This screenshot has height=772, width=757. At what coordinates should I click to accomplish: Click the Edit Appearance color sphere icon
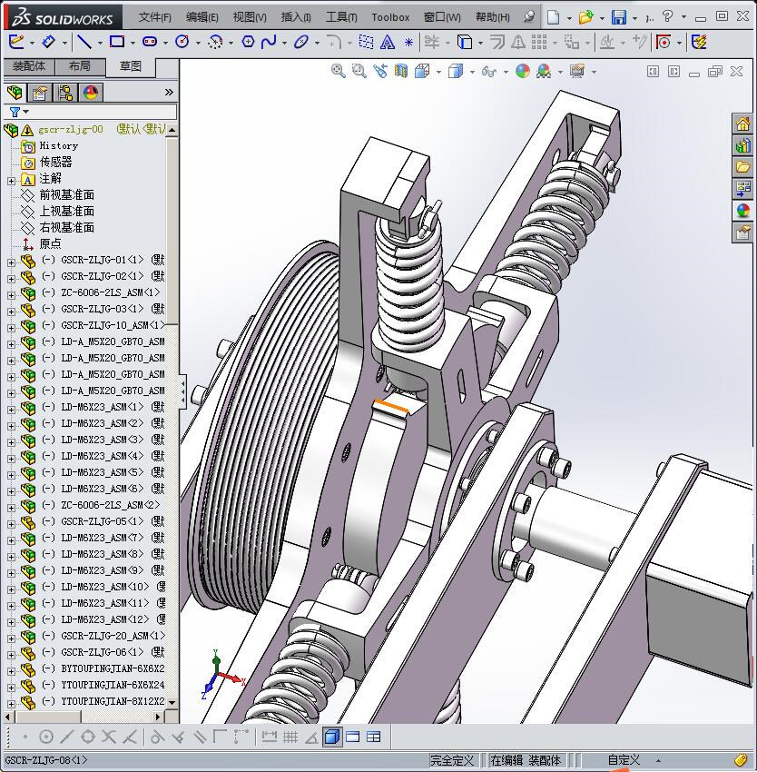522,71
